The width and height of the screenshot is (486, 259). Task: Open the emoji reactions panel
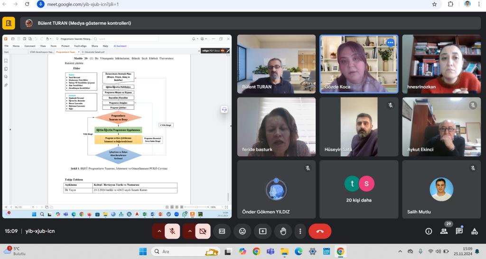243,231
